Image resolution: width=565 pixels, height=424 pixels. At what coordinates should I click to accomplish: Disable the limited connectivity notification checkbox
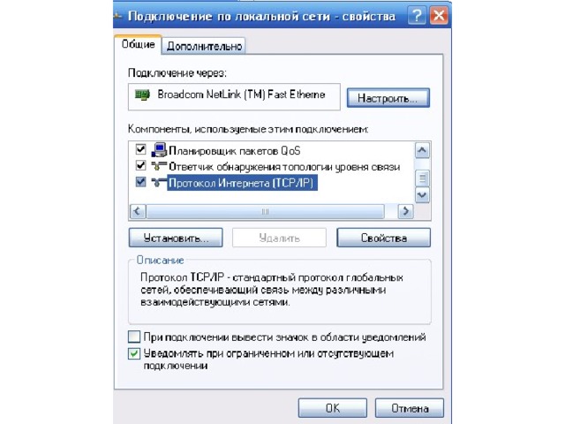pyautogui.click(x=134, y=353)
